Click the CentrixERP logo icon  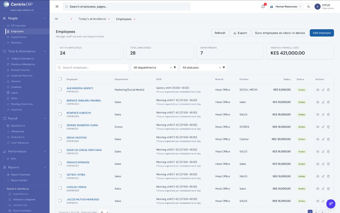6,4
